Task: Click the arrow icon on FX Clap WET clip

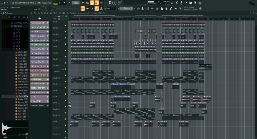Action: click(48, 97)
